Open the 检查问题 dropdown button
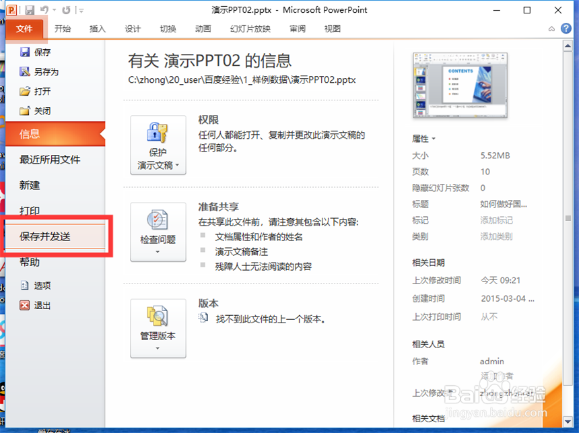This screenshot has height=433, width=579. pos(158,232)
